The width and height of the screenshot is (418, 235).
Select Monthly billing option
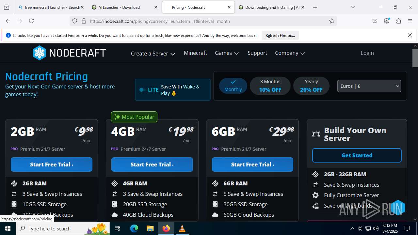click(x=233, y=86)
